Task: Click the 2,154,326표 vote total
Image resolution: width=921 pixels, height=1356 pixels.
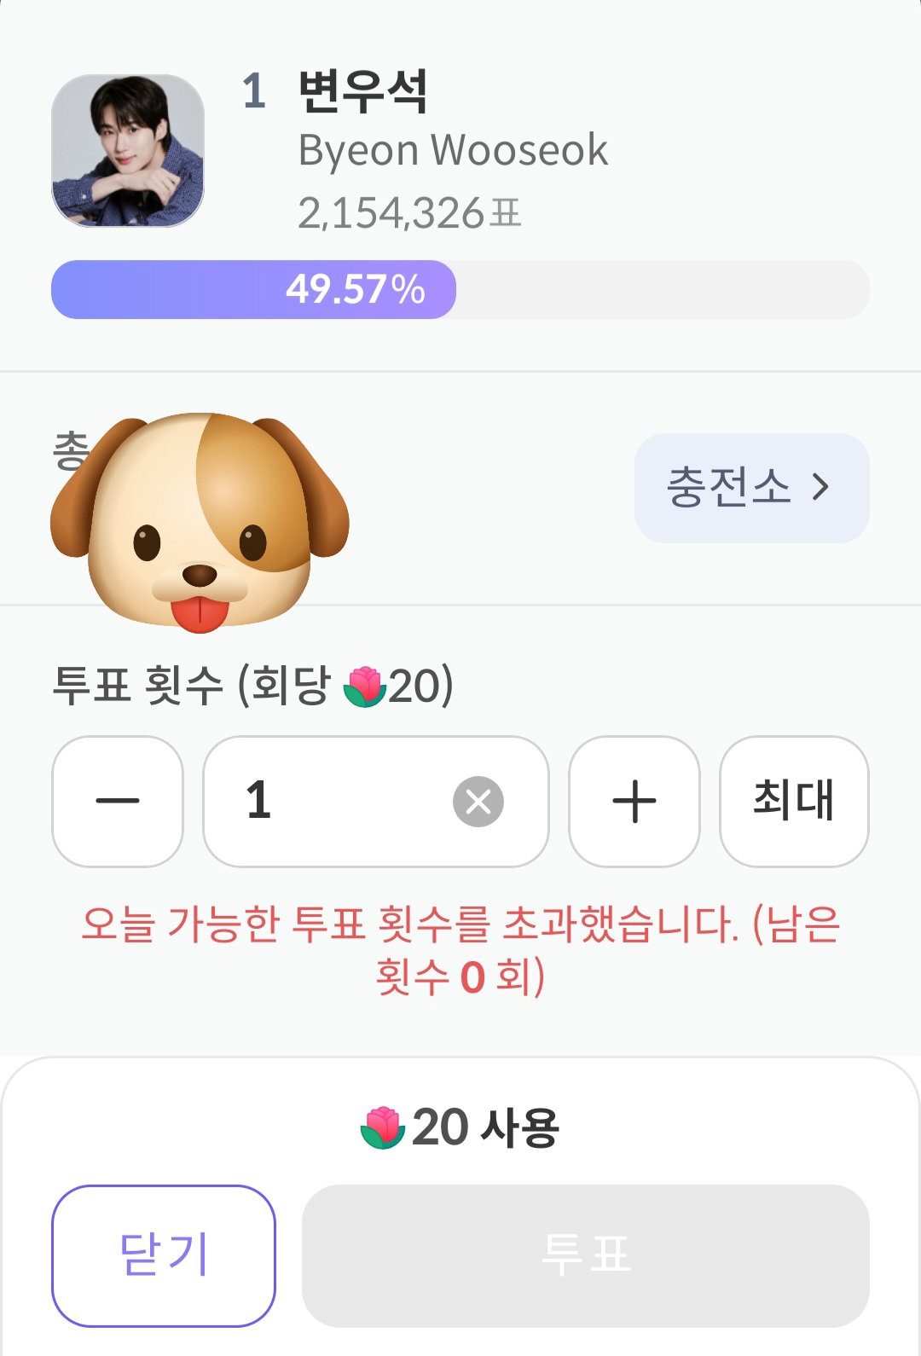Action: 409,213
